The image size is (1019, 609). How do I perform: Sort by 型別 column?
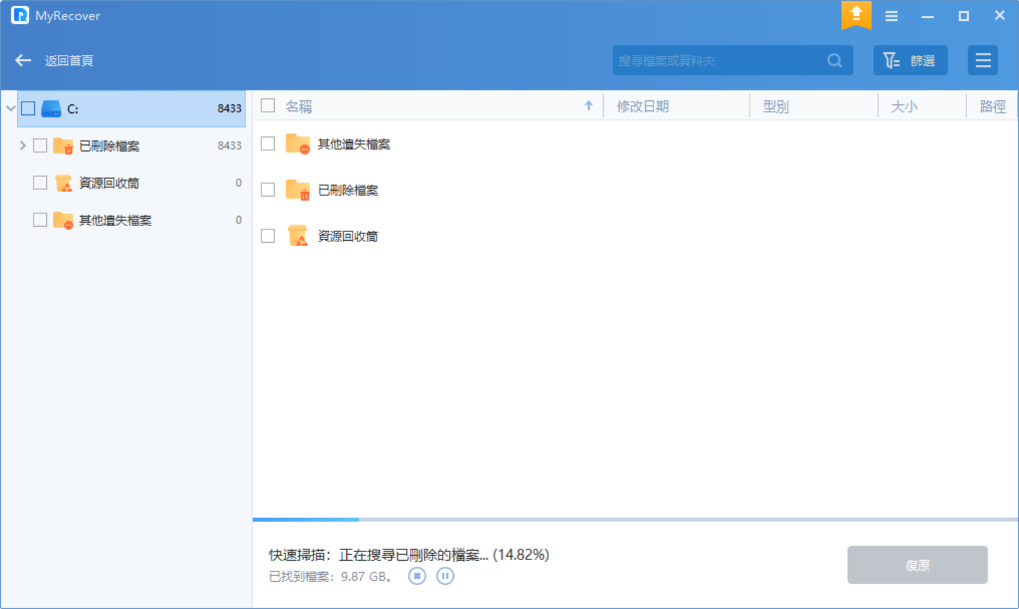coord(776,107)
